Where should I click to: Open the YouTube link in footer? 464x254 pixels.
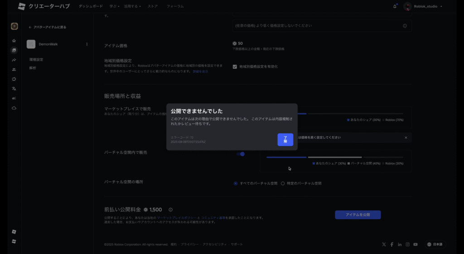click(416, 244)
